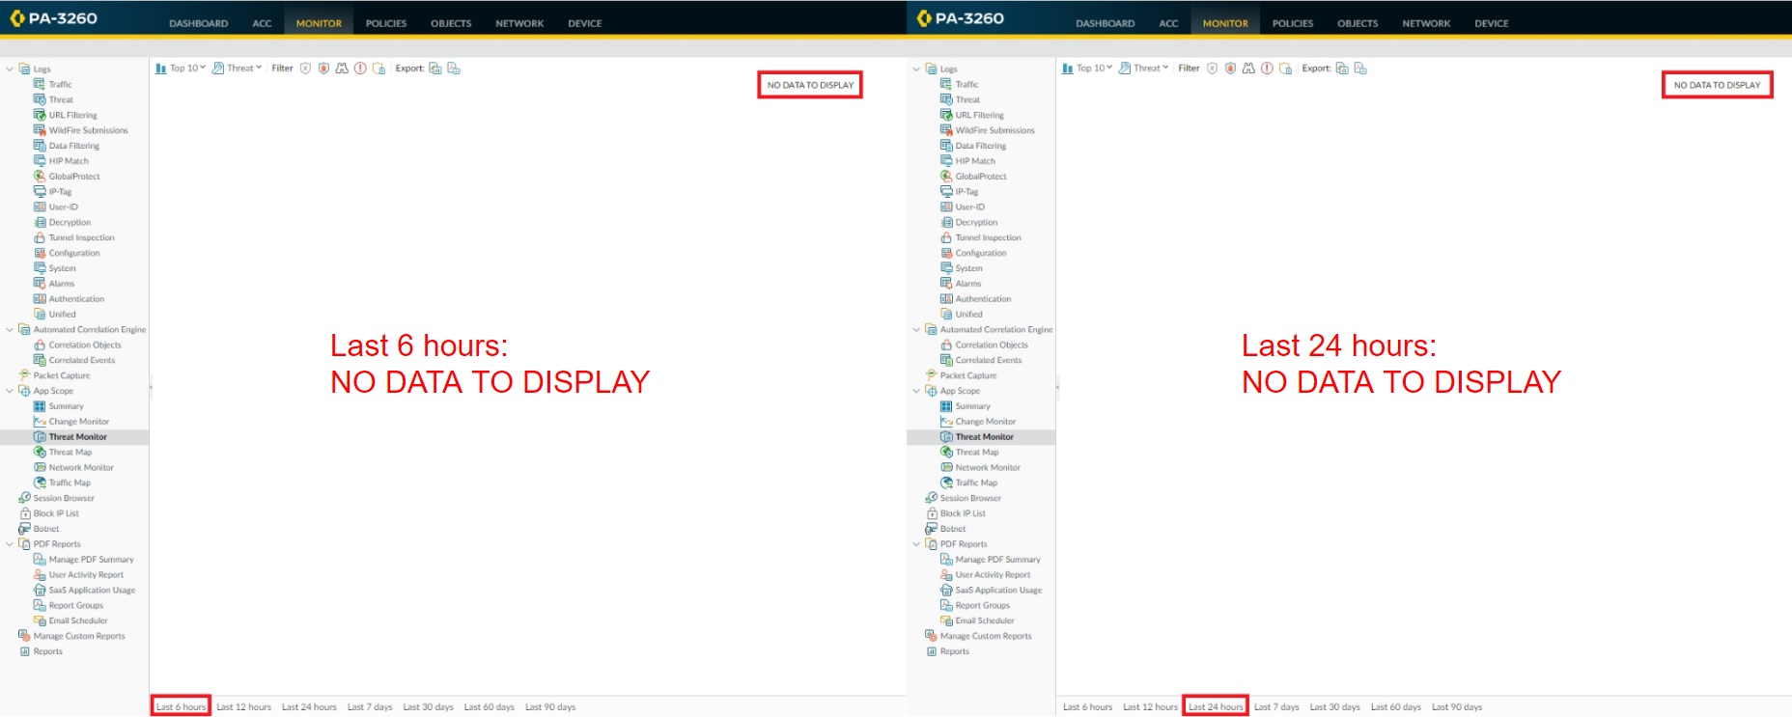The height and width of the screenshot is (717, 1792).
Task: Collapse Automated Correlation Engine node in left window
Action: [10, 330]
